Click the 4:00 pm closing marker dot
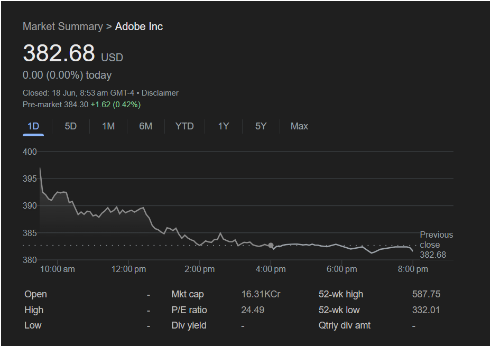Image resolution: width=491 pixels, height=347 pixels. pyautogui.click(x=271, y=245)
